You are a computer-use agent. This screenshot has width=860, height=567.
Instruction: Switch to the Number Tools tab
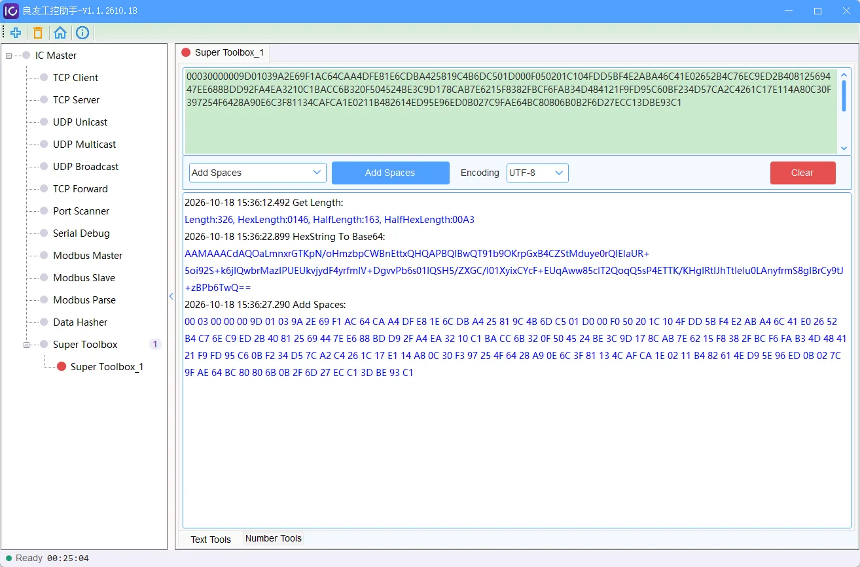[274, 539]
